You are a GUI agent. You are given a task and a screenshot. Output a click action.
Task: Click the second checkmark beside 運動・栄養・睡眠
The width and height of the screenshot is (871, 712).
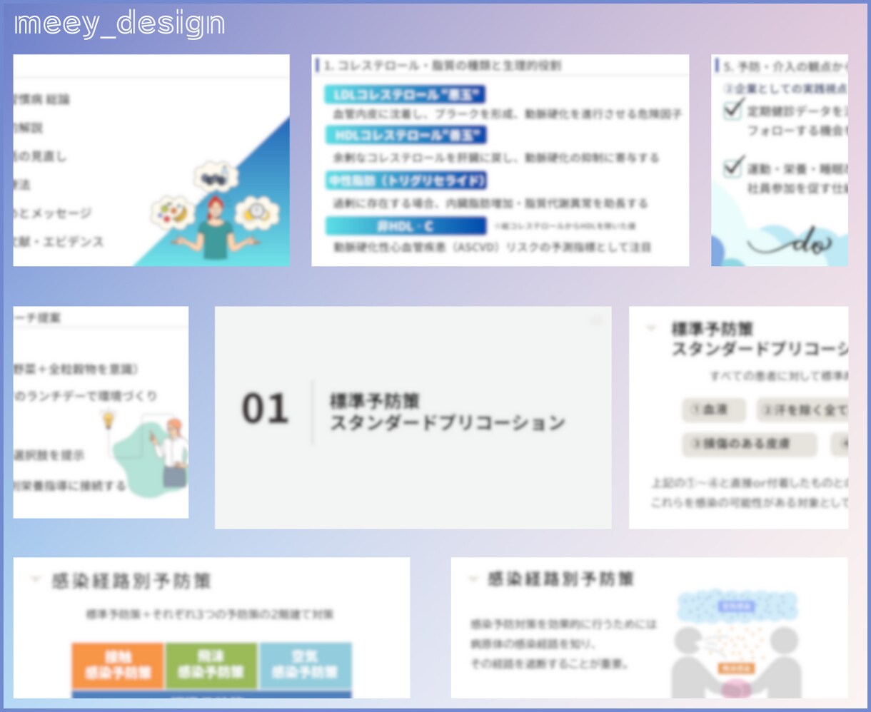pyautogui.click(x=732, y=167)
